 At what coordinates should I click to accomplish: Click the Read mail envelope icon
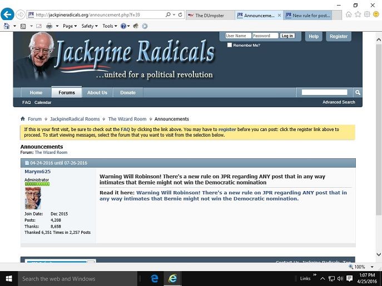(x=39, y=26)
